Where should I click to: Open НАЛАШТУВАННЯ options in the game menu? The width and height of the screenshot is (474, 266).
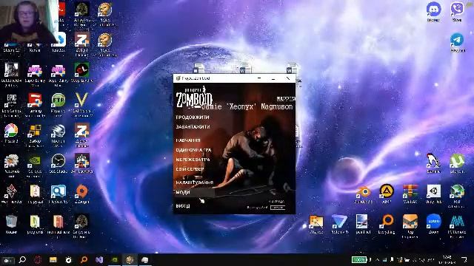(x=195, y=183)
